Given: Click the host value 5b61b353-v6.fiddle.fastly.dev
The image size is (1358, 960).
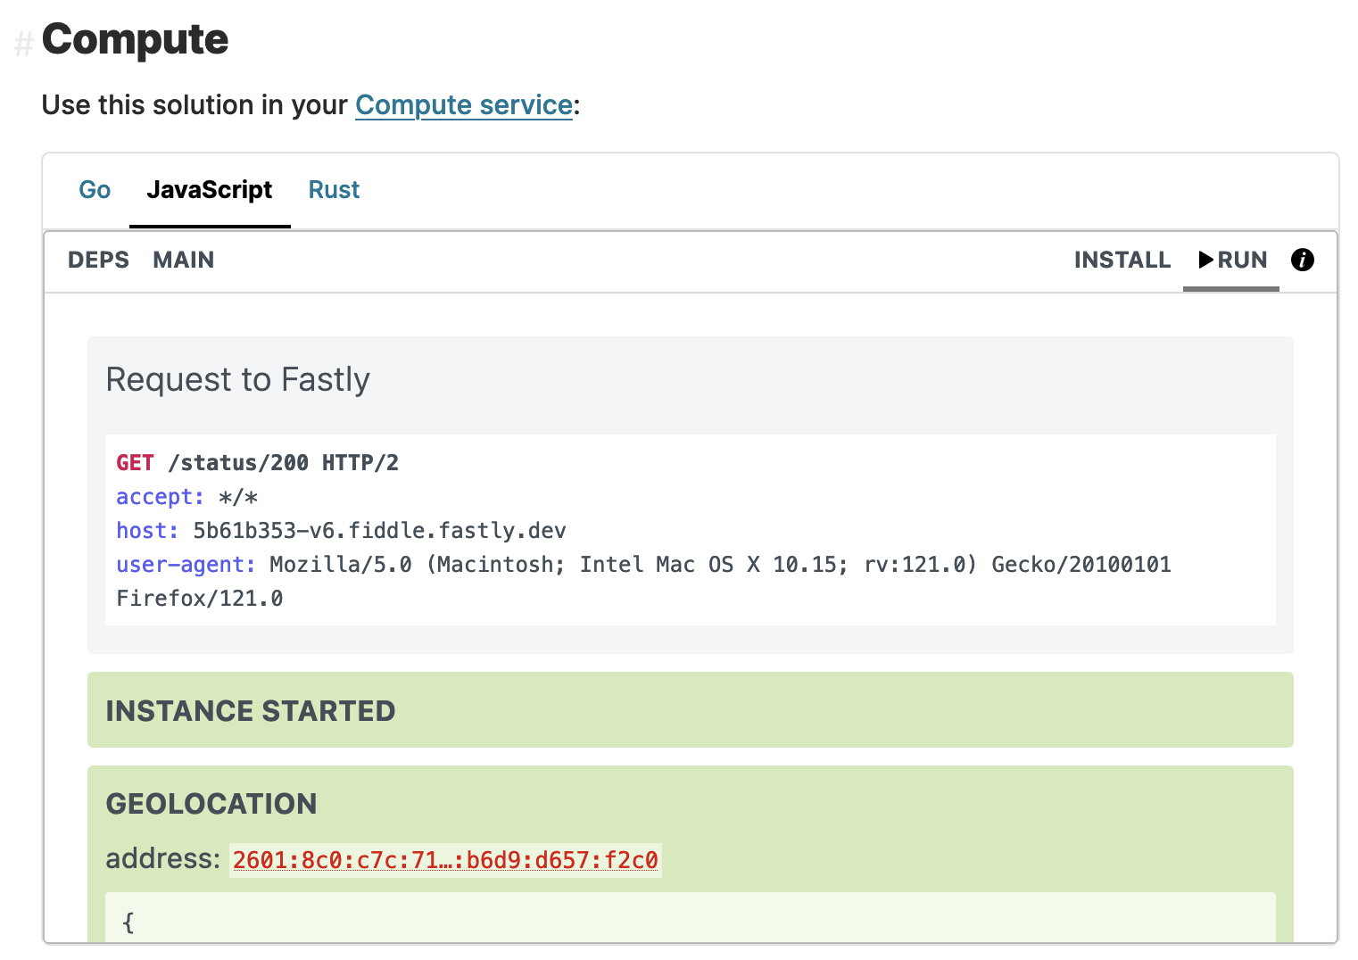Looking at the screenshot, I should click(x=379, y=530).
